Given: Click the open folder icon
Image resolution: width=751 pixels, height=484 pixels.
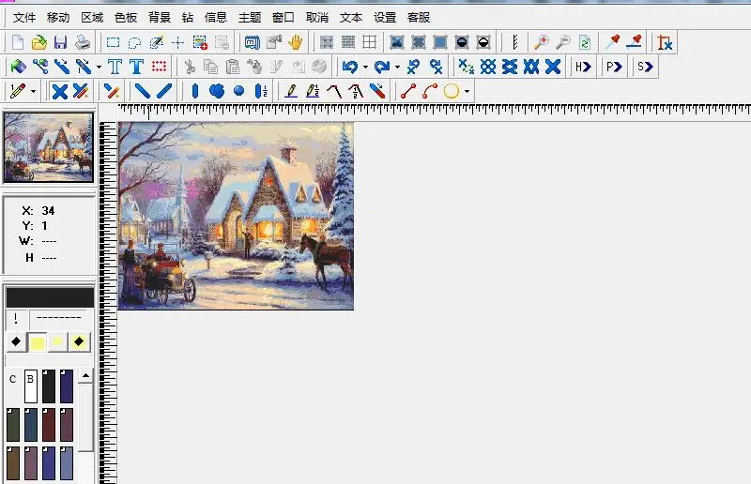Looking at the screenshot, I should pyautogui.click(x=38, y=42).
